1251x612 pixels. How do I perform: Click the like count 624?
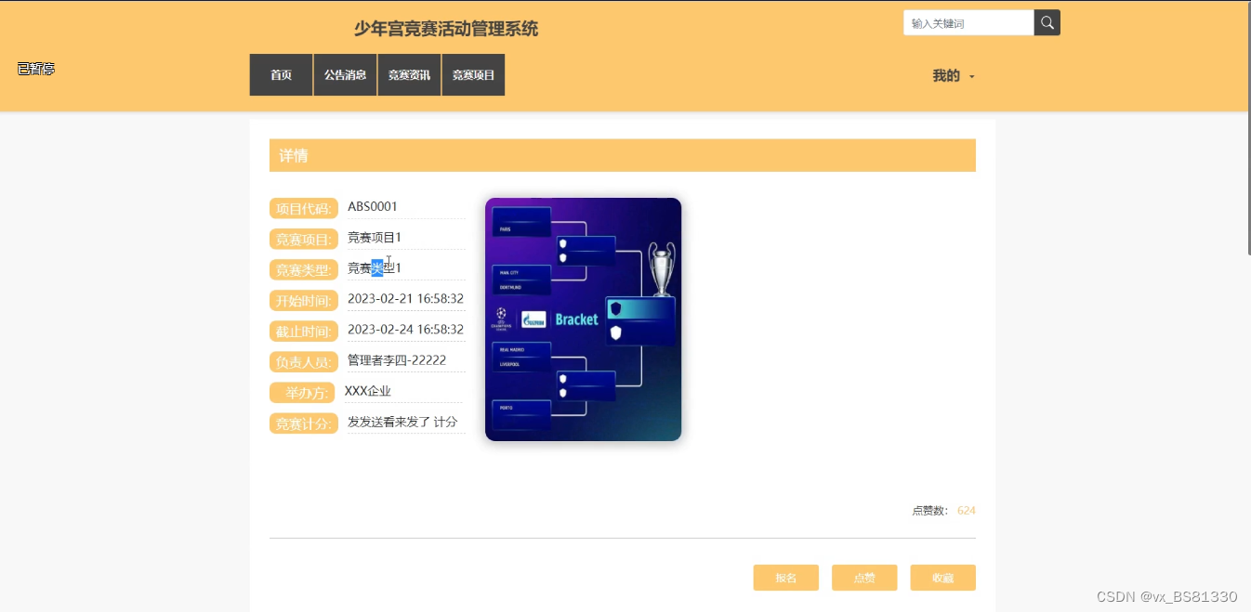[967, 511]
